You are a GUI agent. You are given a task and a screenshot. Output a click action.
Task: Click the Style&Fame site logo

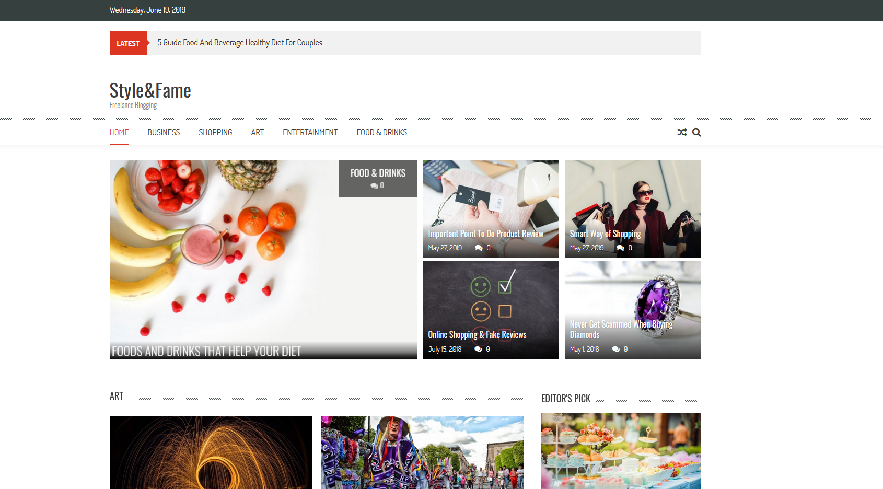coord(149,90)
